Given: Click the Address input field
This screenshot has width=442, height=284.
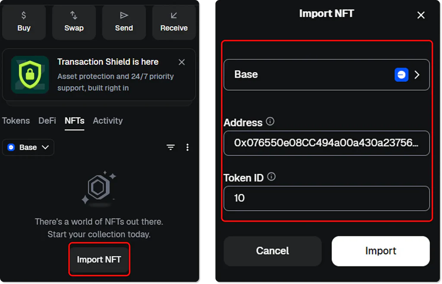Looking at the screenshot, I should point(326,143).
